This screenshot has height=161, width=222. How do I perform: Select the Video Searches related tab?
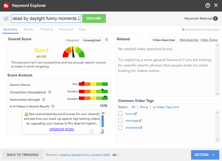pyautogui.click(x=164, y=40)
